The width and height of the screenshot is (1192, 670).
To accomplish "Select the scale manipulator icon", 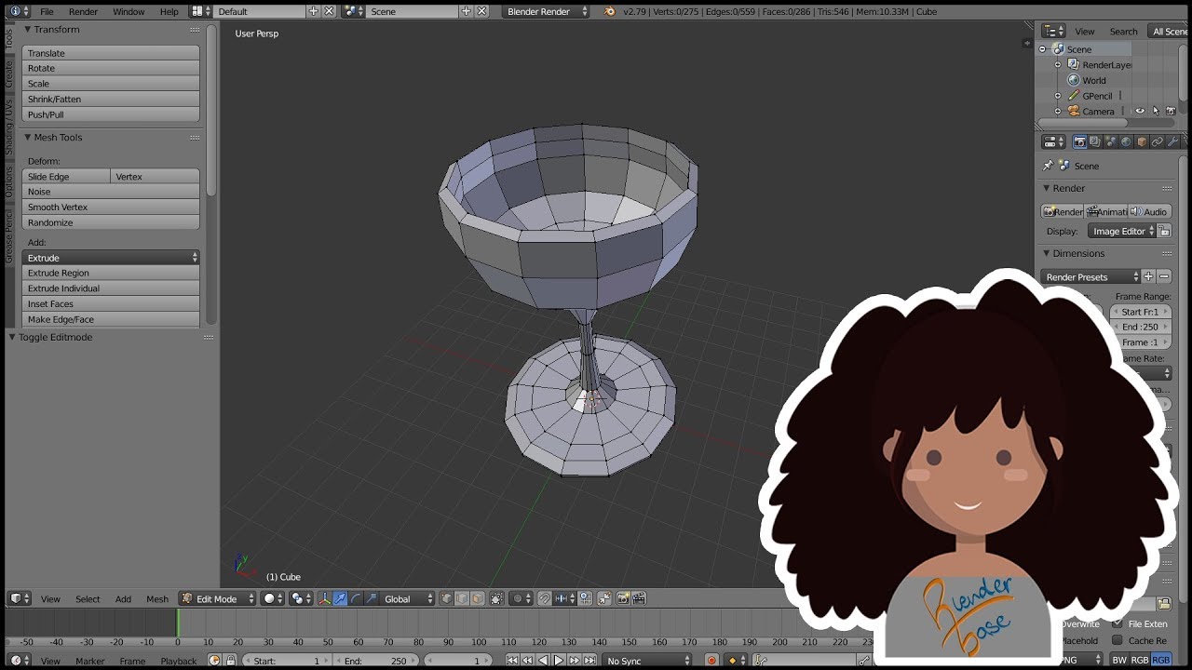I will click(x=371, y=598).
